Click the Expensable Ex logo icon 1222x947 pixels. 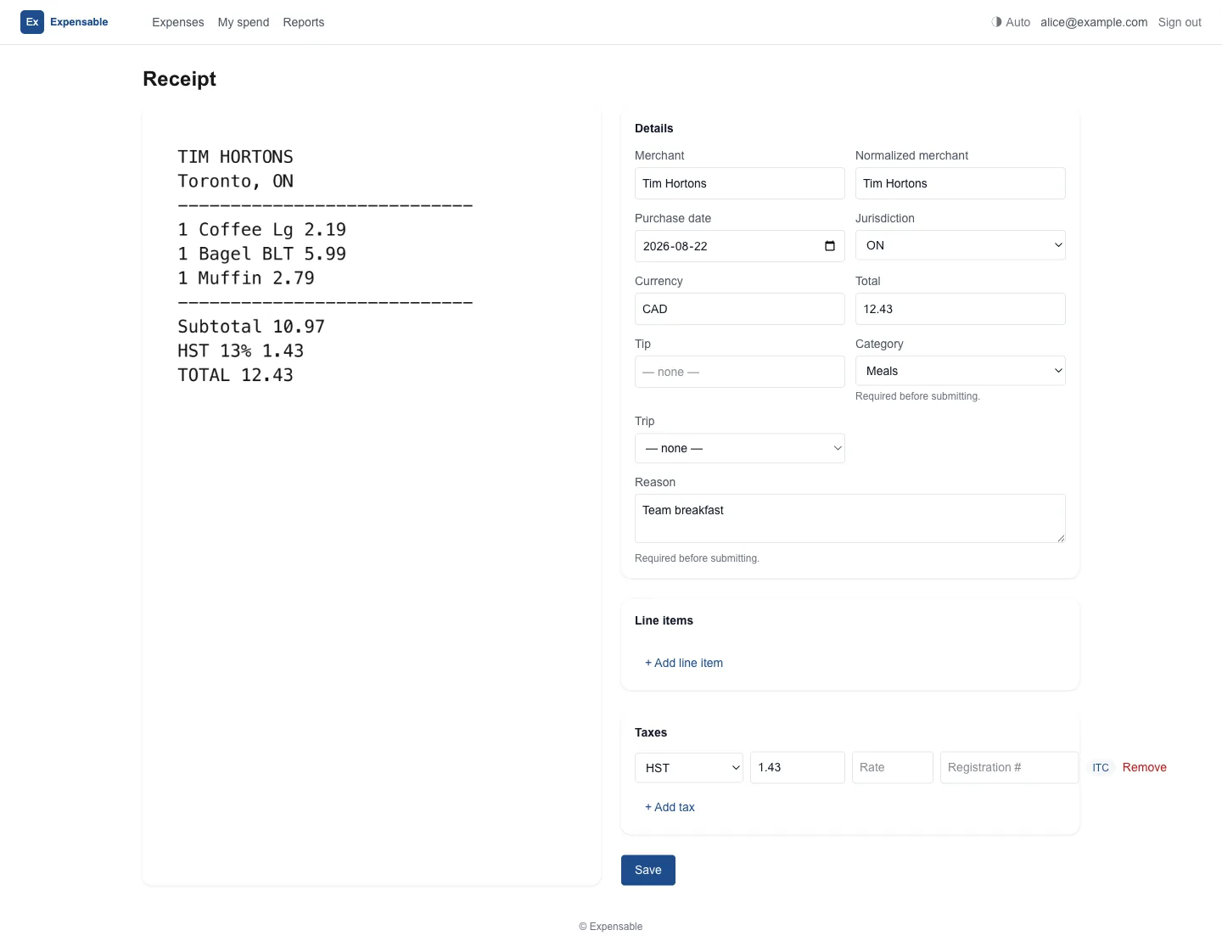coord(32,22)
